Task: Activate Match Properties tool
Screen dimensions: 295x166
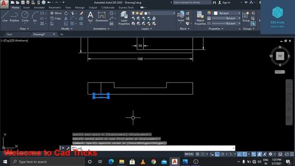Action: tap(200, 18)
